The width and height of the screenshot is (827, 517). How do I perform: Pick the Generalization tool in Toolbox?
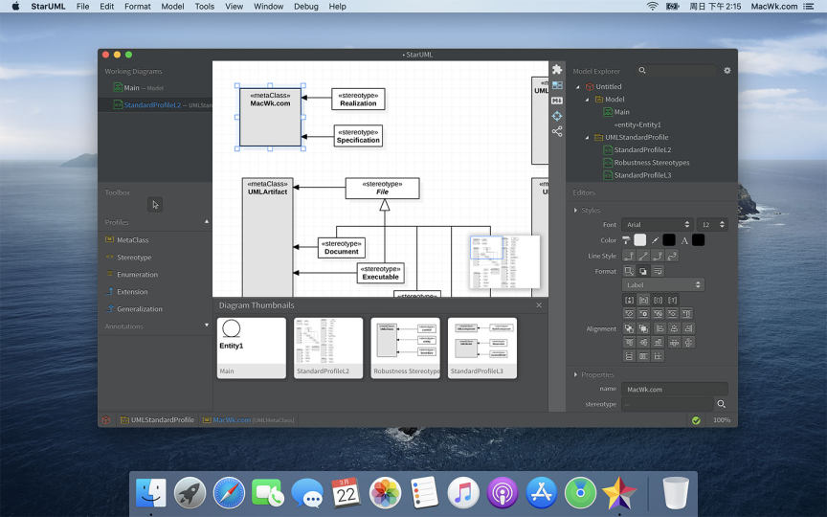(x=139, y=309)
